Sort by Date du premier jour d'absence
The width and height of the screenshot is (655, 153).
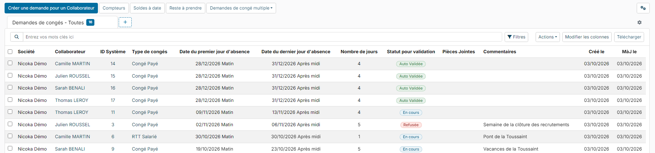pos(214,52)
